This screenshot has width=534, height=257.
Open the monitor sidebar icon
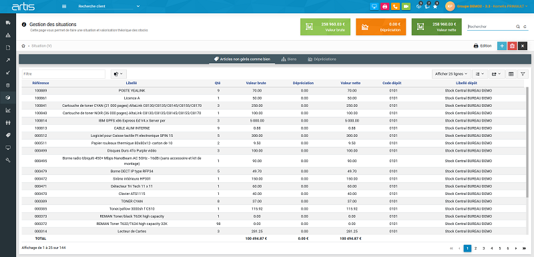[x=8, y=148]
